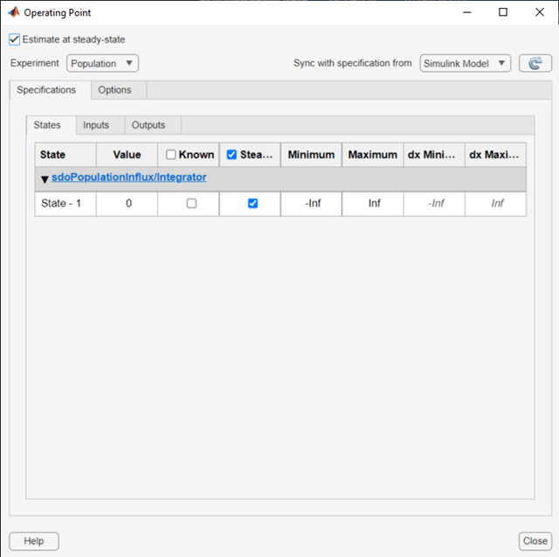Edit the Minimum -Inf cell

pyautogui.click(x=311, y=204)
